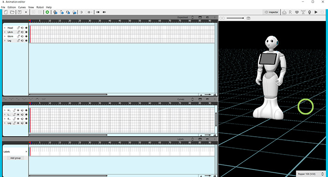Click the linked circles icon in robot view
The image size is (328, 177).
222,18
